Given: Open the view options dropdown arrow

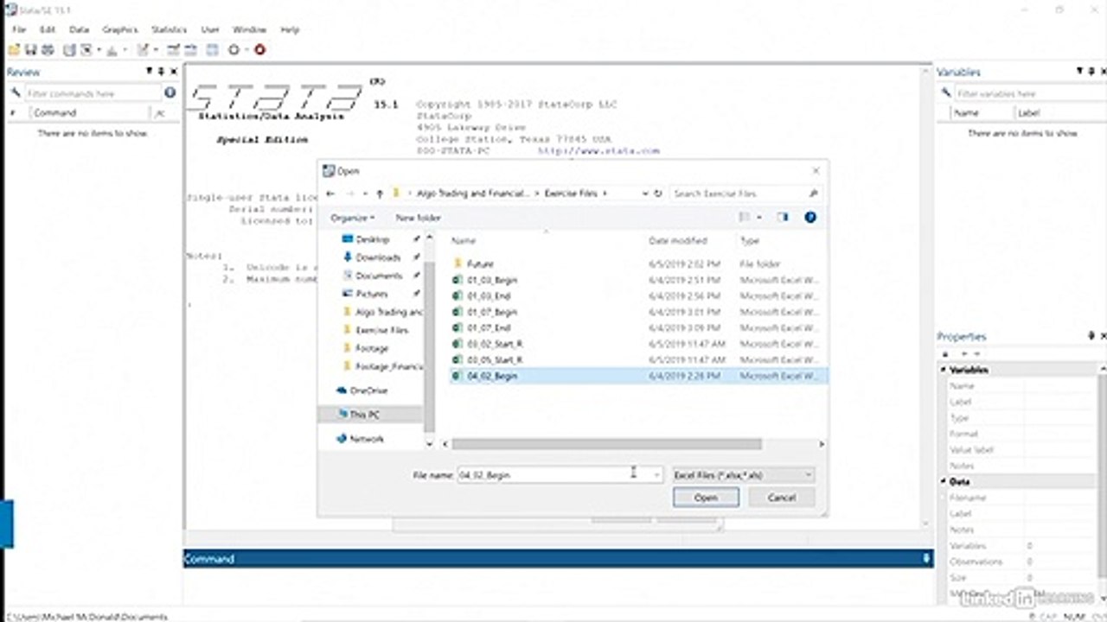Looking at the screenshot, I should 758,218.
